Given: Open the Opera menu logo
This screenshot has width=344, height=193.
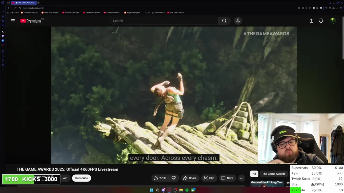Looking at the screenshot, I should tap(3, 3).
